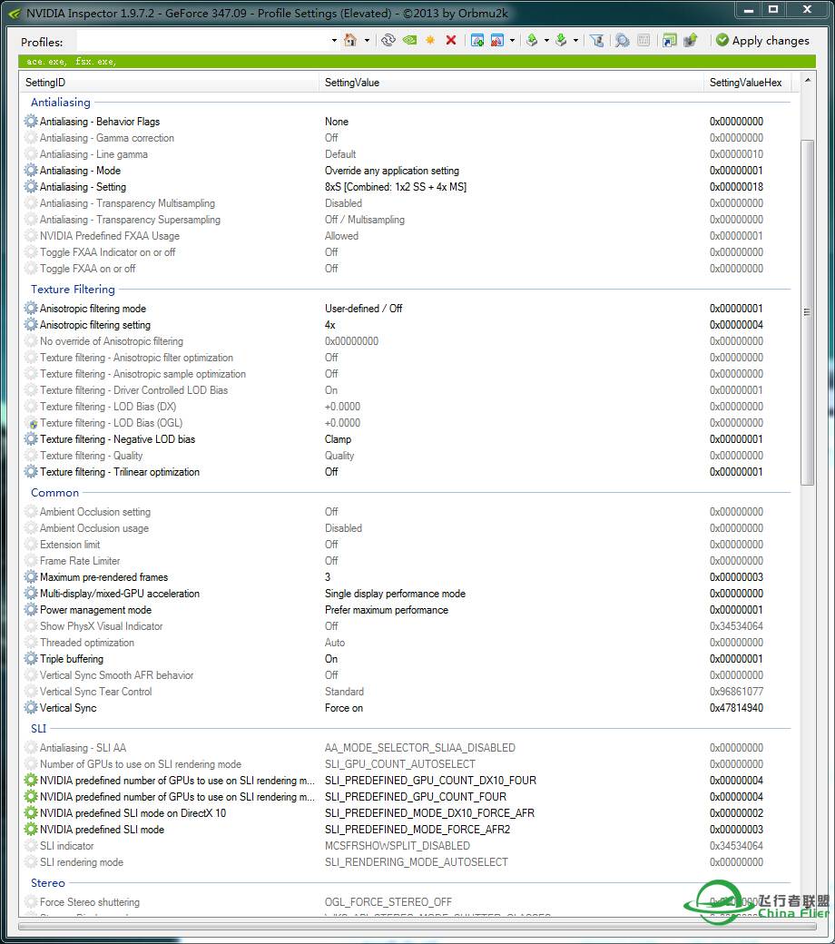Click the gear icon beside Vertical Sync row
The width and height of the screenshot is (835, 944).
(31, 707)
